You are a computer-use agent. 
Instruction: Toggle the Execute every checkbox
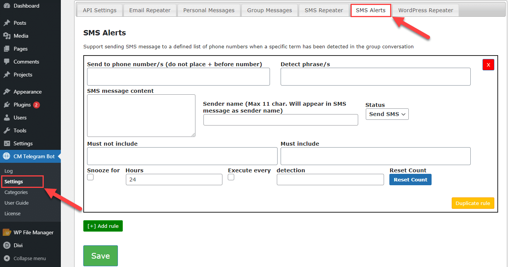(x=231, y=177)
